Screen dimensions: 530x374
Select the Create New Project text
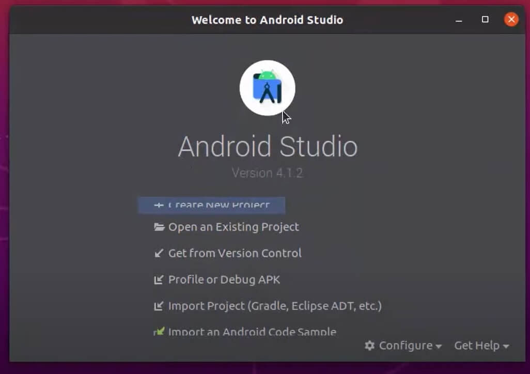pos(219,205)
